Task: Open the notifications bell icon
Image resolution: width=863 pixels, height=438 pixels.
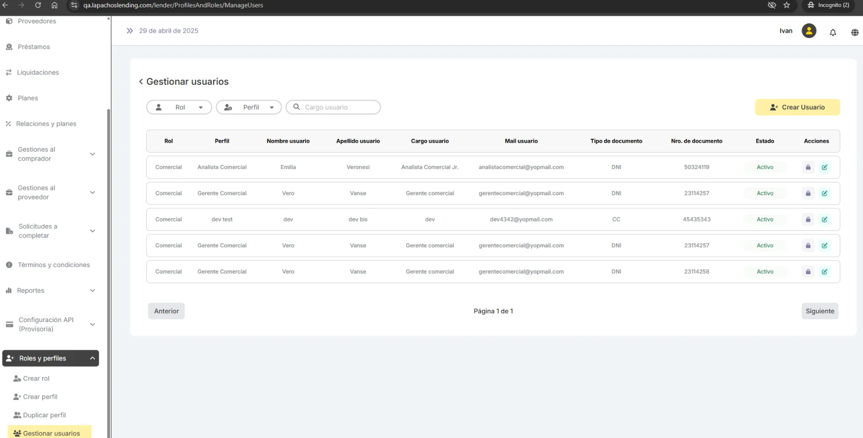Action: pos(833,33)
